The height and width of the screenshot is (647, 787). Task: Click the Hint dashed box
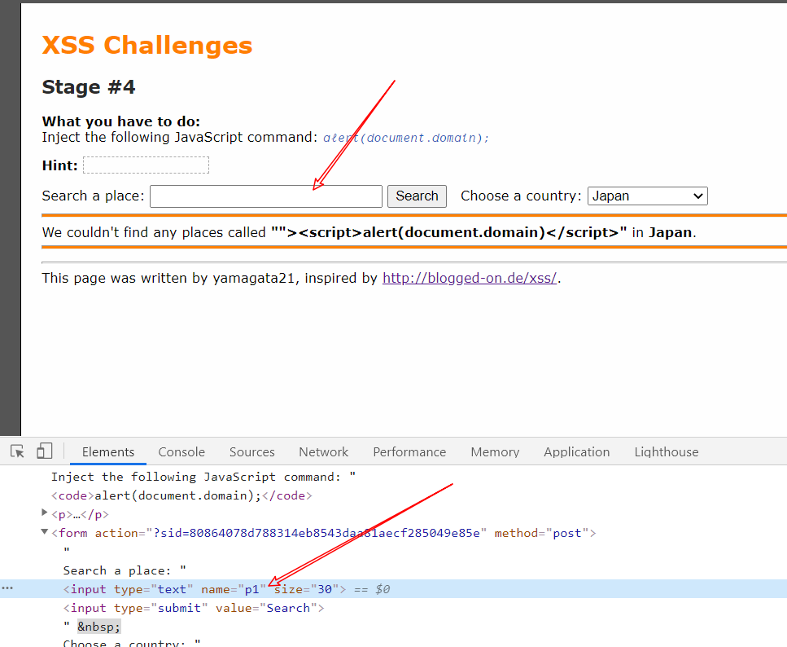(x=146, y=165)
